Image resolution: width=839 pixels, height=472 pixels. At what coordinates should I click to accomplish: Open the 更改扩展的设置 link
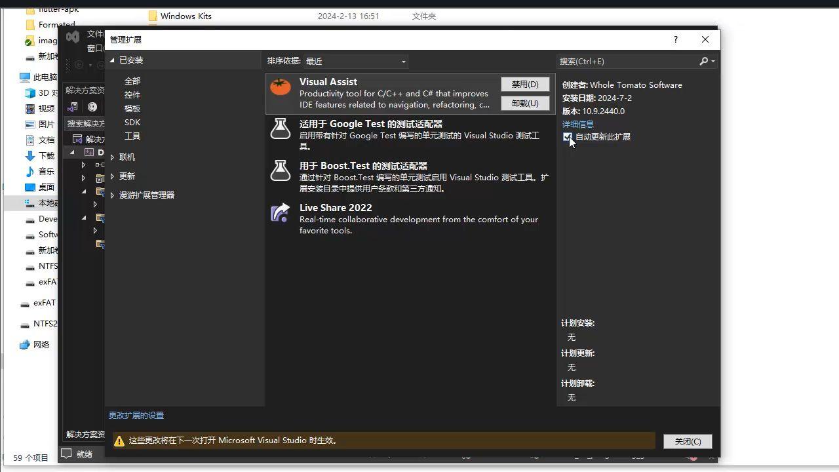136,415
